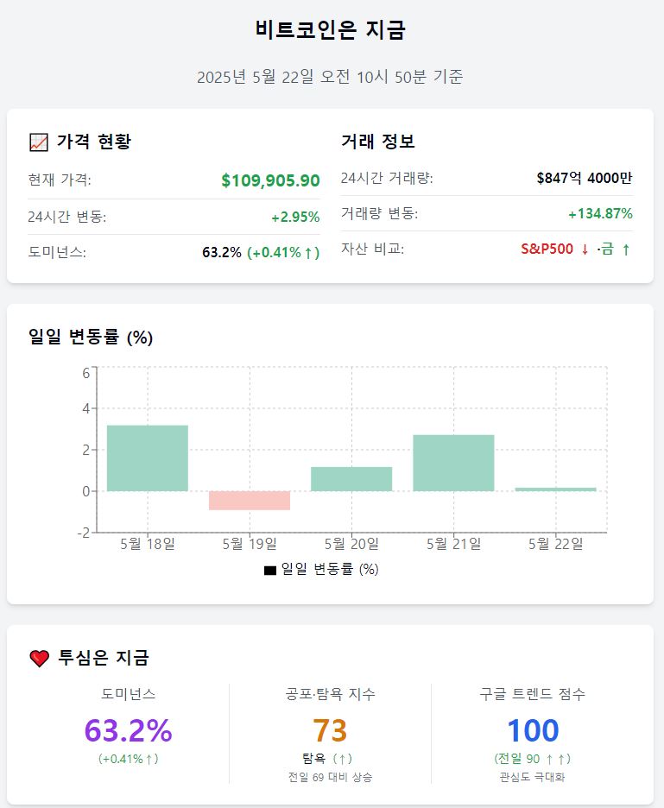This screenshot has width=664, height=808.
Task: Select the 5월 20일 bar in chart
Action: point(351,479)
